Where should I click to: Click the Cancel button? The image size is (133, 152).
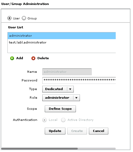click(x=98, y=131)
